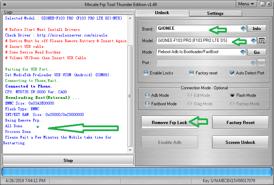Select Flash Mode radio button

point(232,95)
